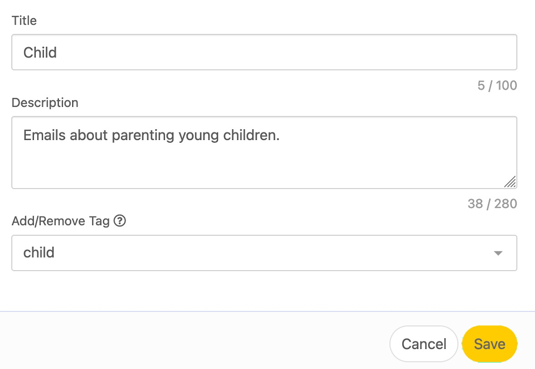Screen dimensions: 535x369
Task: Click the Title label above the input
Action: pos(24,20)
